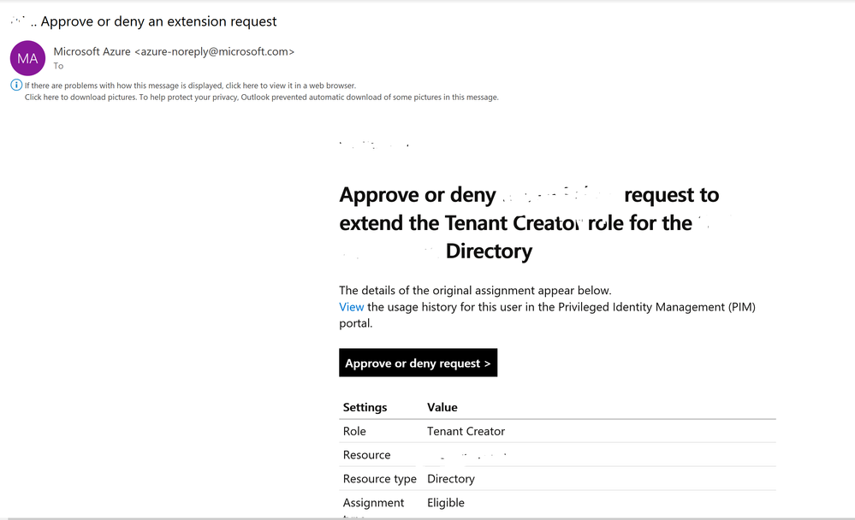855x520 pixels.
Task: Select the 'Eligible' value cell
Action: [x=446, y=503]
